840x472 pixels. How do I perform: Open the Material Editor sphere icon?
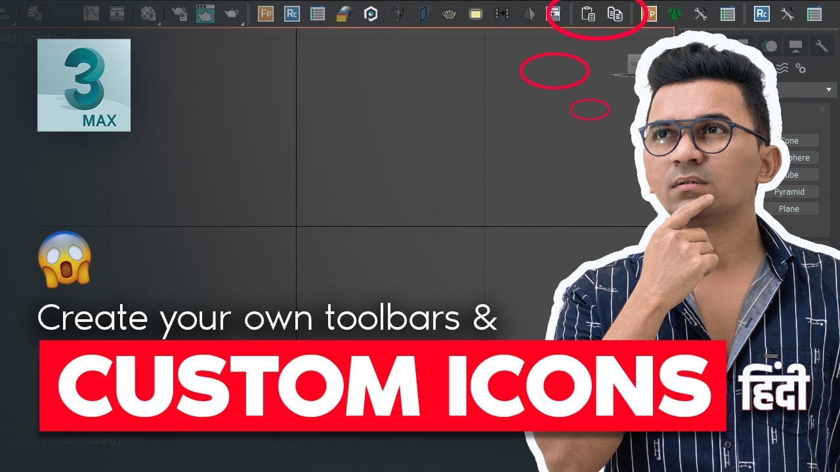[x=149, y=13]
